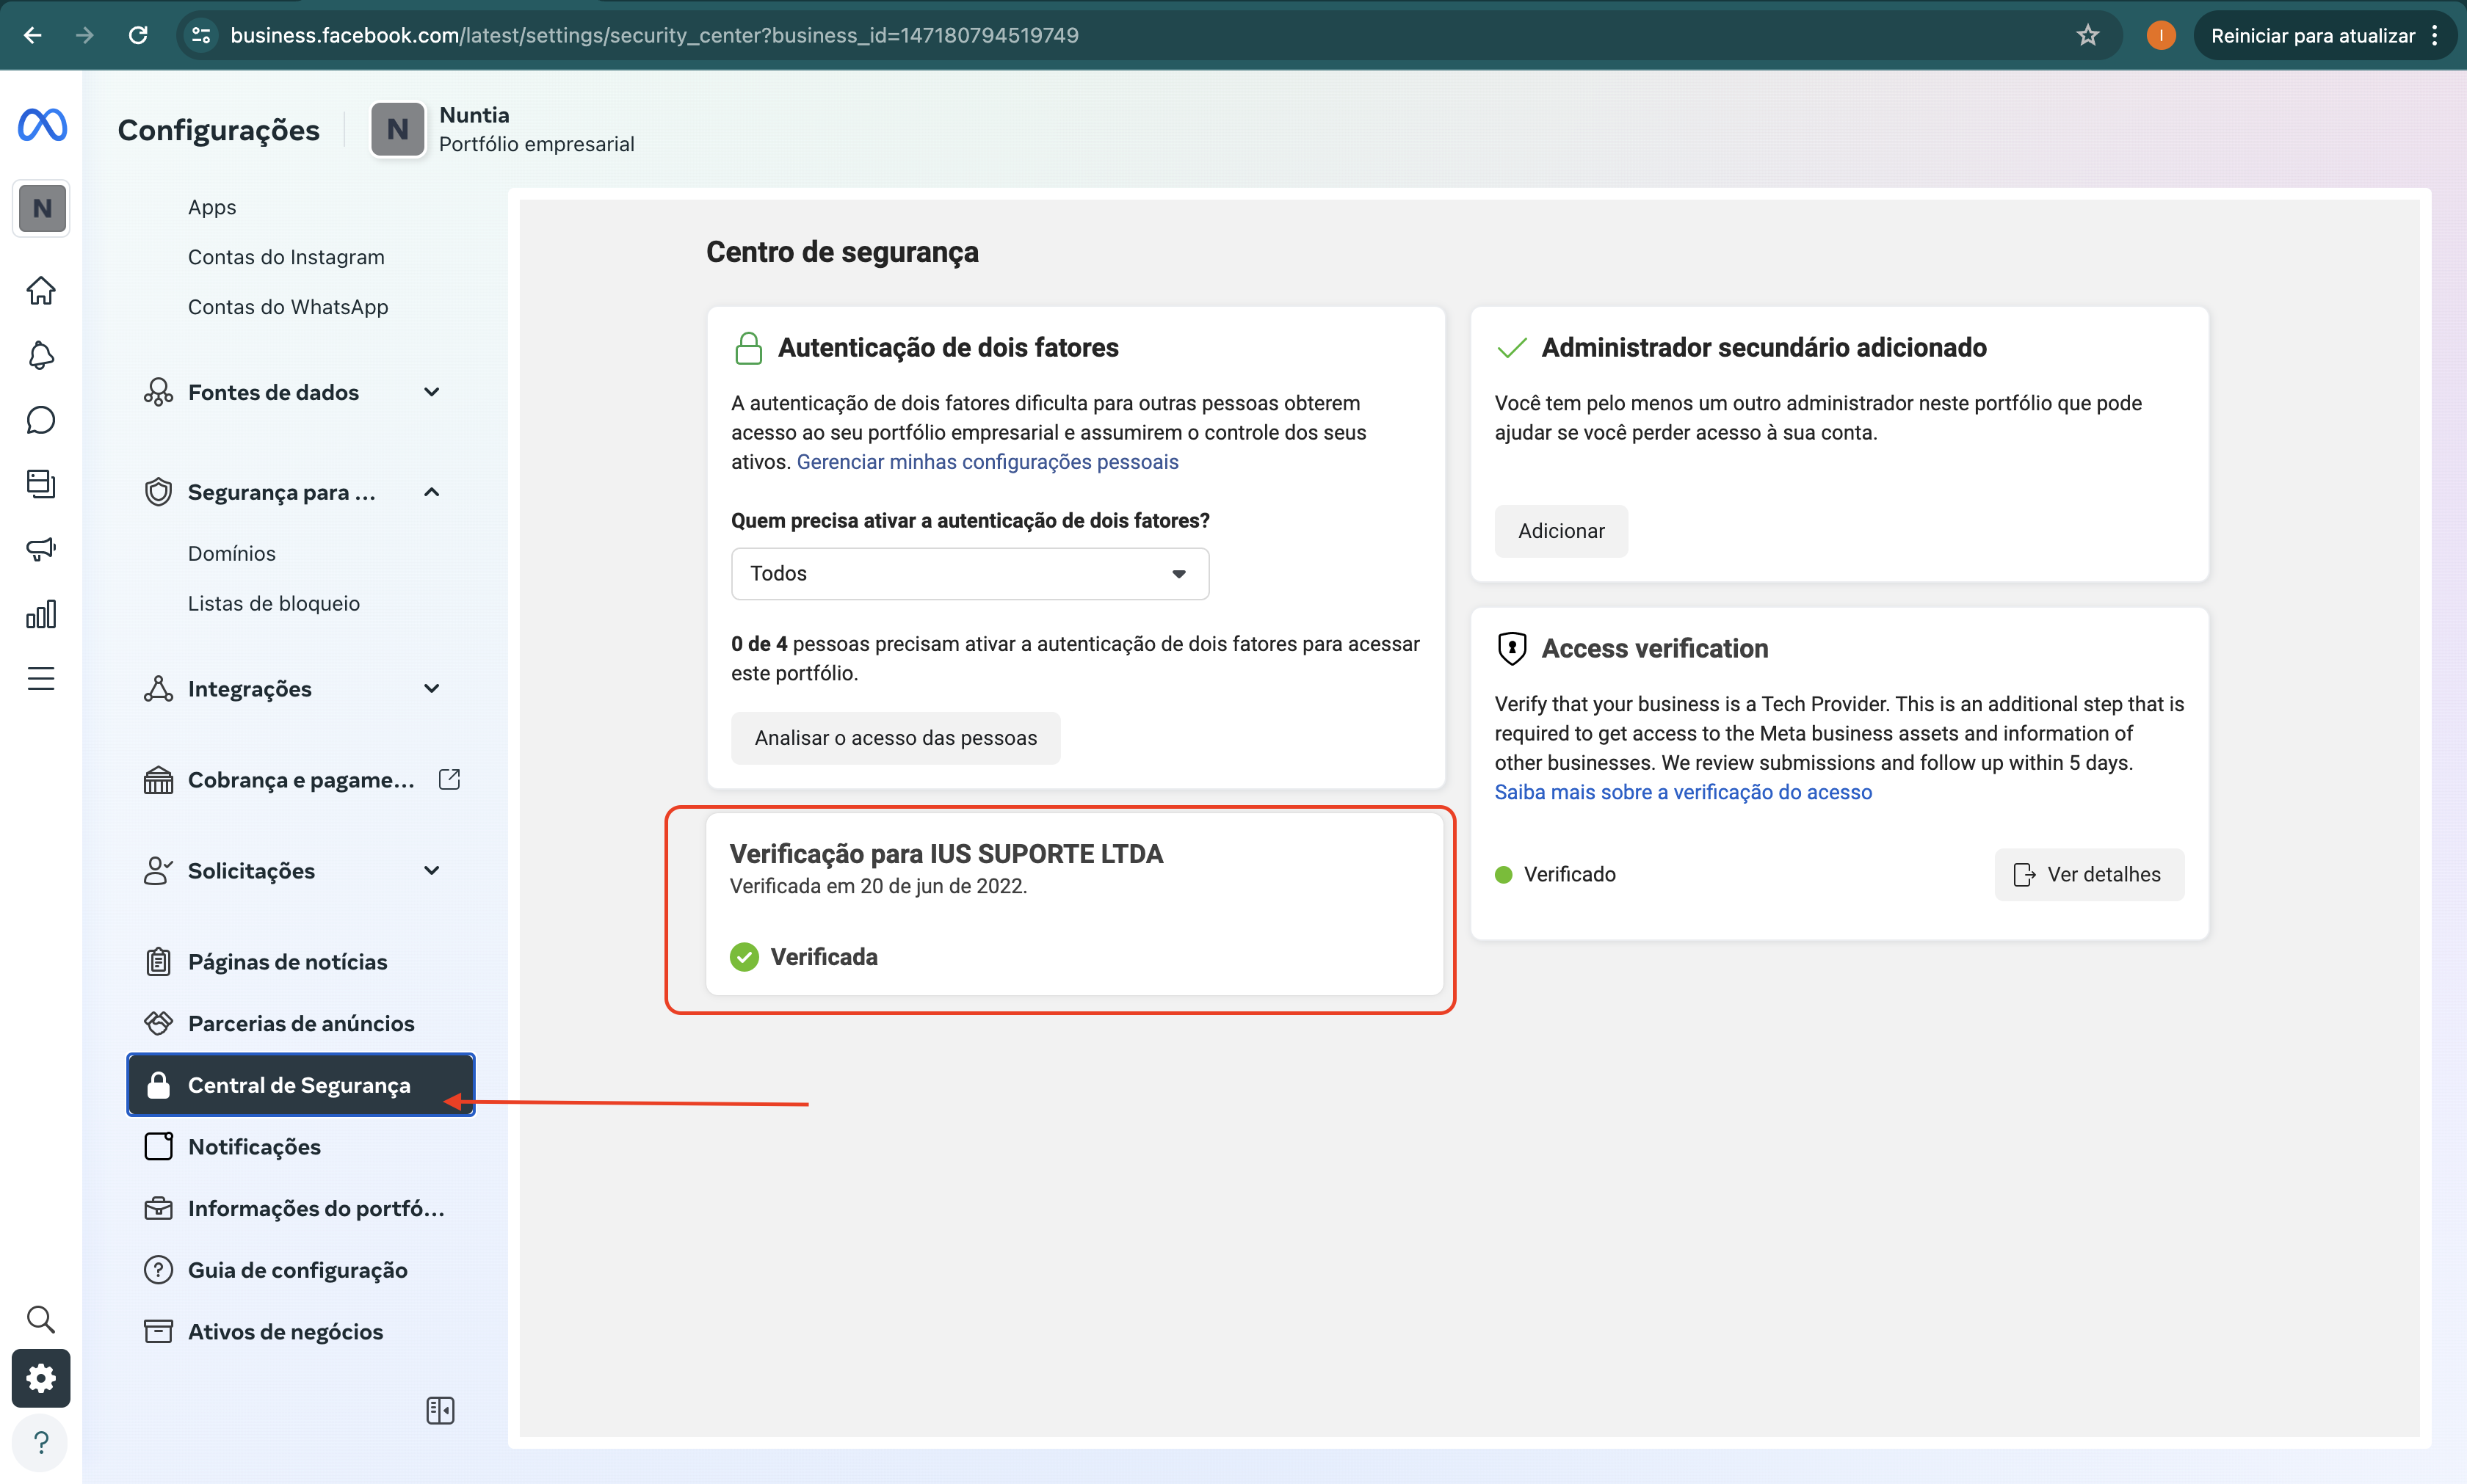Open Informações do portfólio
The width and height of the screenshot is (2467, 1484).
point(300,1208)
